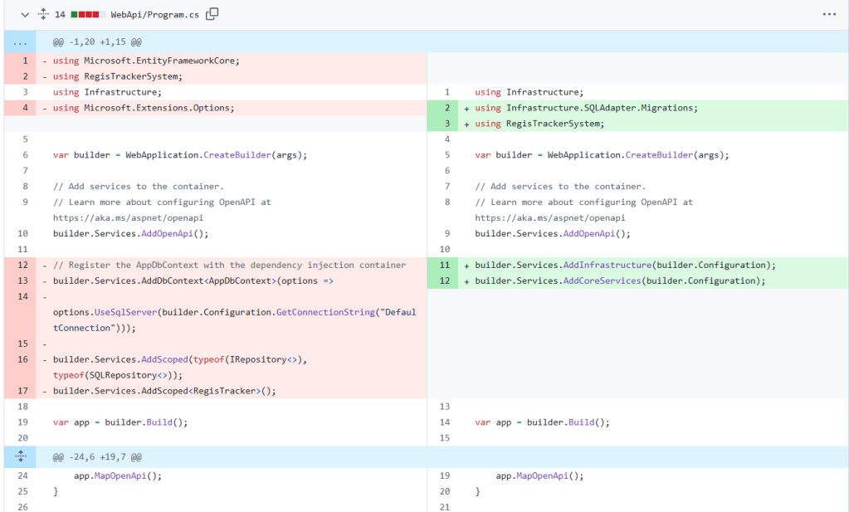Image resolution: width=849 pixels, height=512 pixels.
Task: Click added line number 11 on right side
Action: [x=445, y=265]
